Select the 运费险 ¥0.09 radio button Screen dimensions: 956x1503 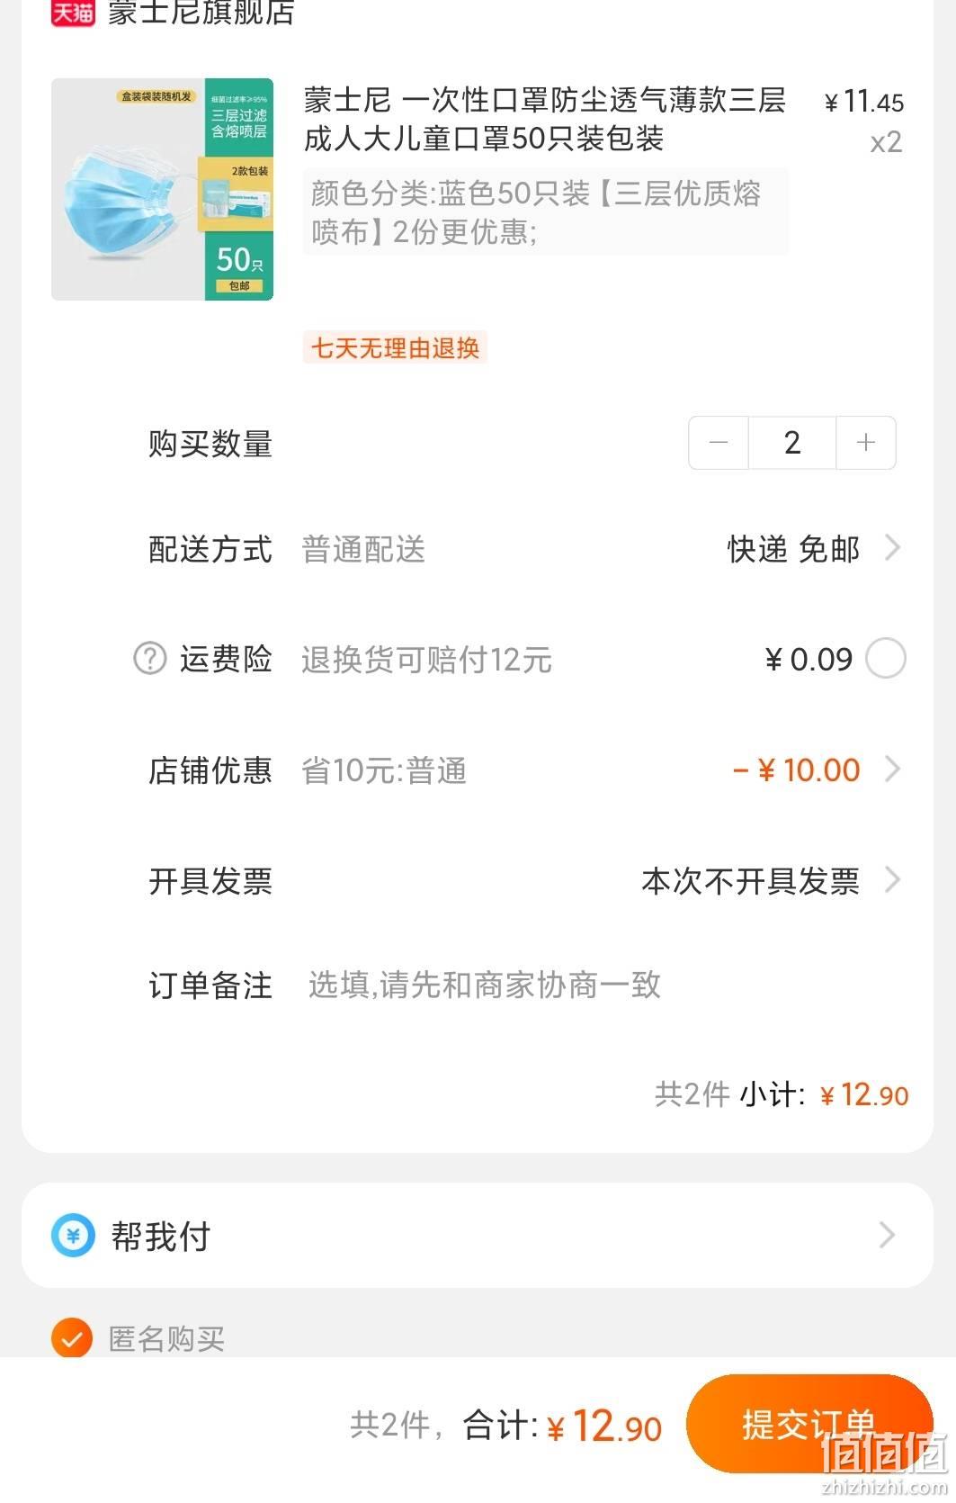[x=885, y=659]
